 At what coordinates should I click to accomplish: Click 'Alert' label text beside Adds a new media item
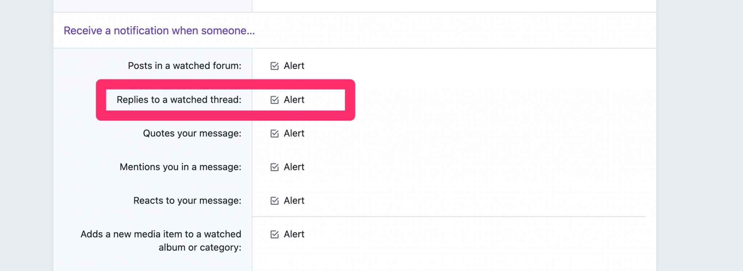[294, 234]
